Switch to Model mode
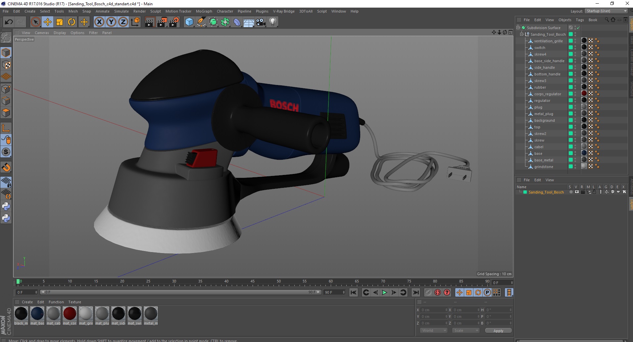 [x=6, y=53]
